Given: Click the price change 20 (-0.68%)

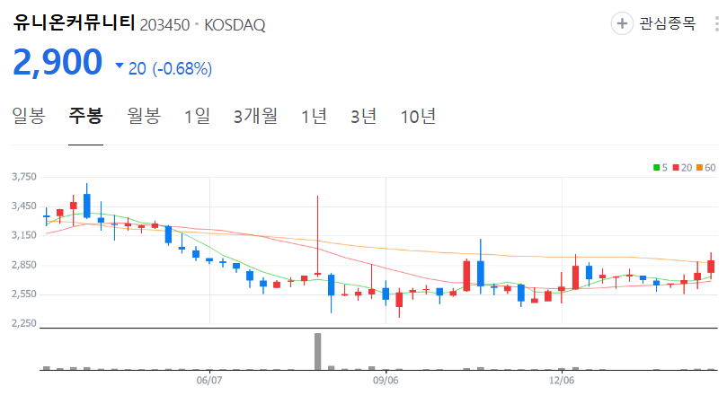Looking at the screenshot, I should click(170, 68).
